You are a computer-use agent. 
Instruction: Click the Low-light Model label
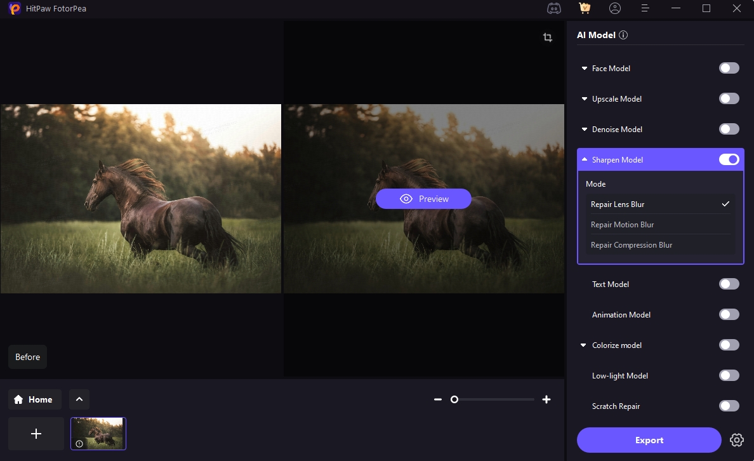point(620,376)
